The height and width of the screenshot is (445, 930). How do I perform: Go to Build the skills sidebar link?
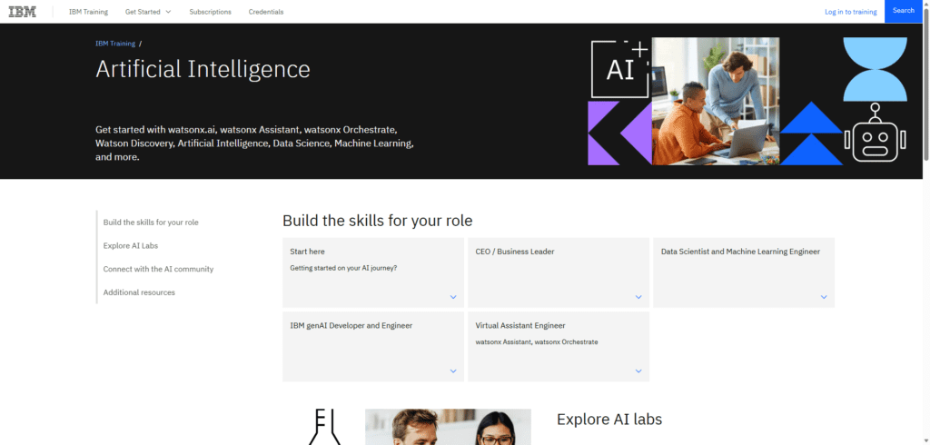(x=151, y=222)
